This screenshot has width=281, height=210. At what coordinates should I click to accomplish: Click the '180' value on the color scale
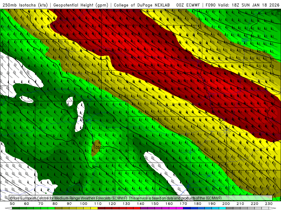click(x=197, y=204)
